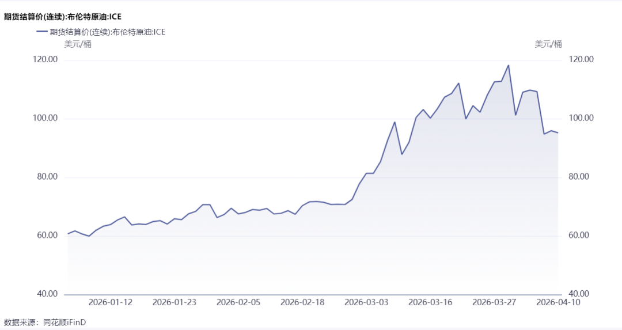Click the right axis unit label 美元/桶
This screenshot has width=622, height=330.
click(548, 44)
